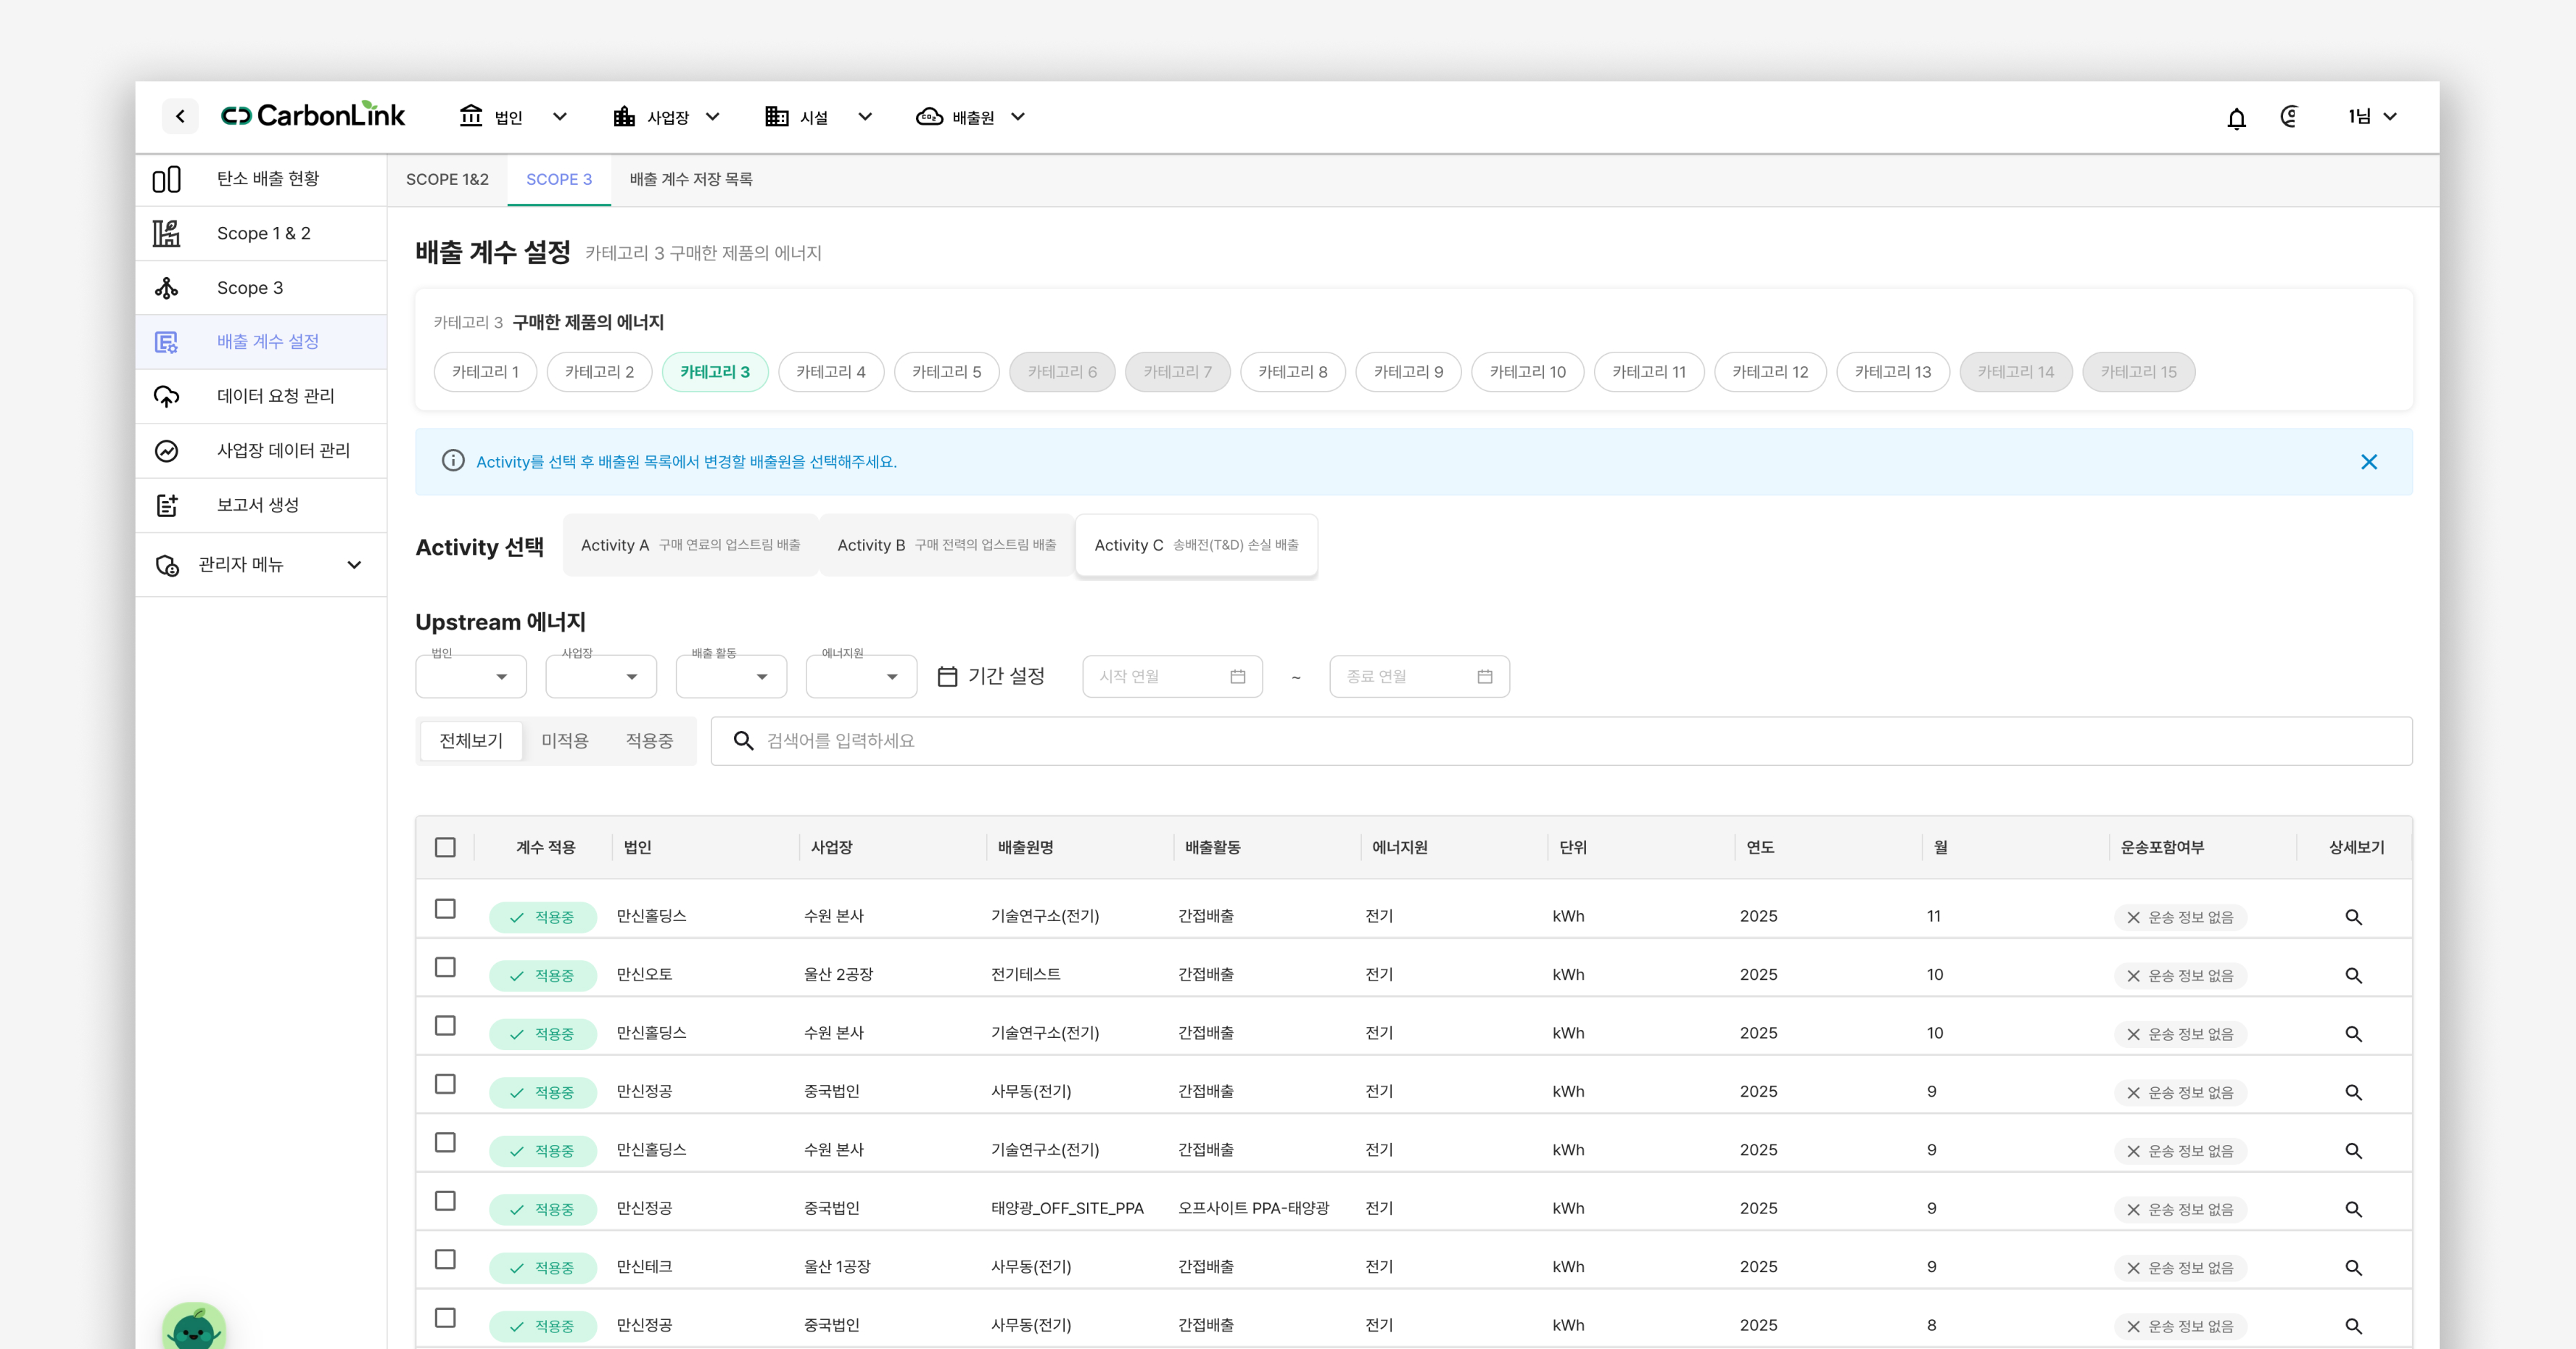View details for 만신오토 울산 2공장 row
The image size is (2576, 1349).
tap(2353, 975)
